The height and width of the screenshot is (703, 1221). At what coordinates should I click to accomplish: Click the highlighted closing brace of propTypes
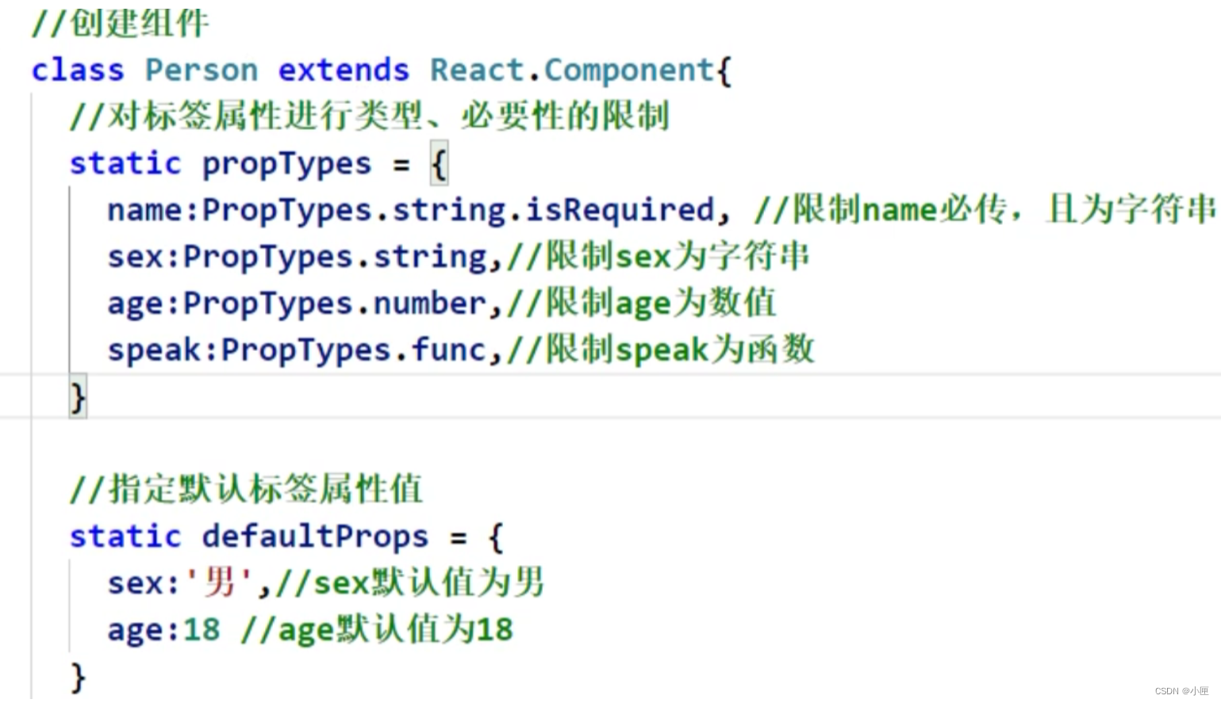pos(78,397)
